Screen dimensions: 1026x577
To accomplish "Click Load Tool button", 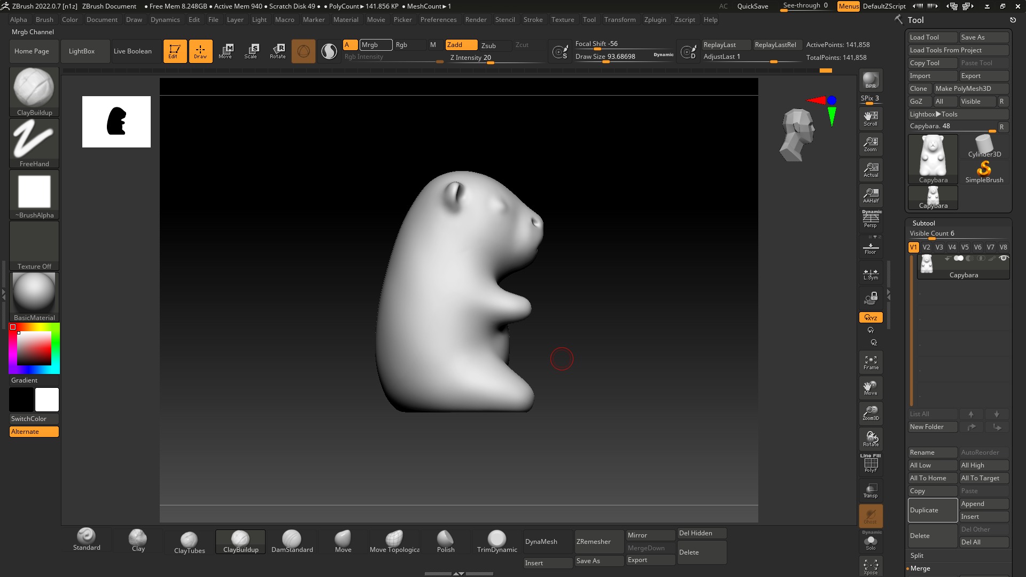I will coord(932,37).
